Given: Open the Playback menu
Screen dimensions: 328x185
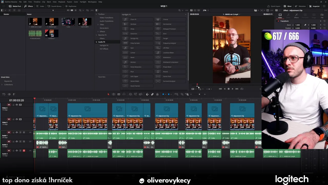Looking at the screenshot, I should [x=62, y=2].
